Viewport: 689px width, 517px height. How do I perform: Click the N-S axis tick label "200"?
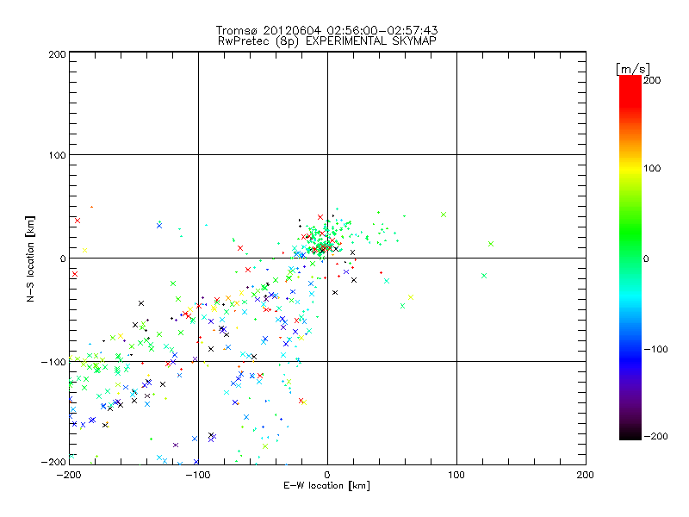click(57, 54)
